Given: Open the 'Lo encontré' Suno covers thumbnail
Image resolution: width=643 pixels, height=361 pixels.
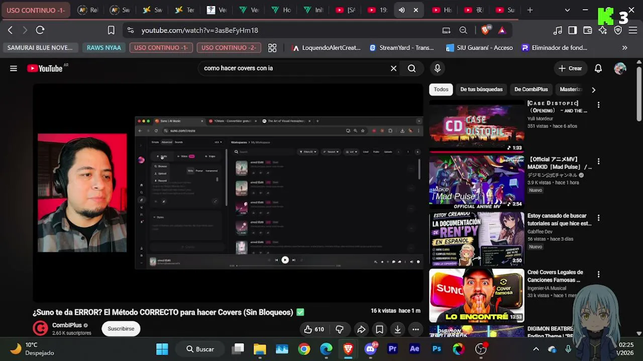Looking at the screenshot, I should coord(477,295).
